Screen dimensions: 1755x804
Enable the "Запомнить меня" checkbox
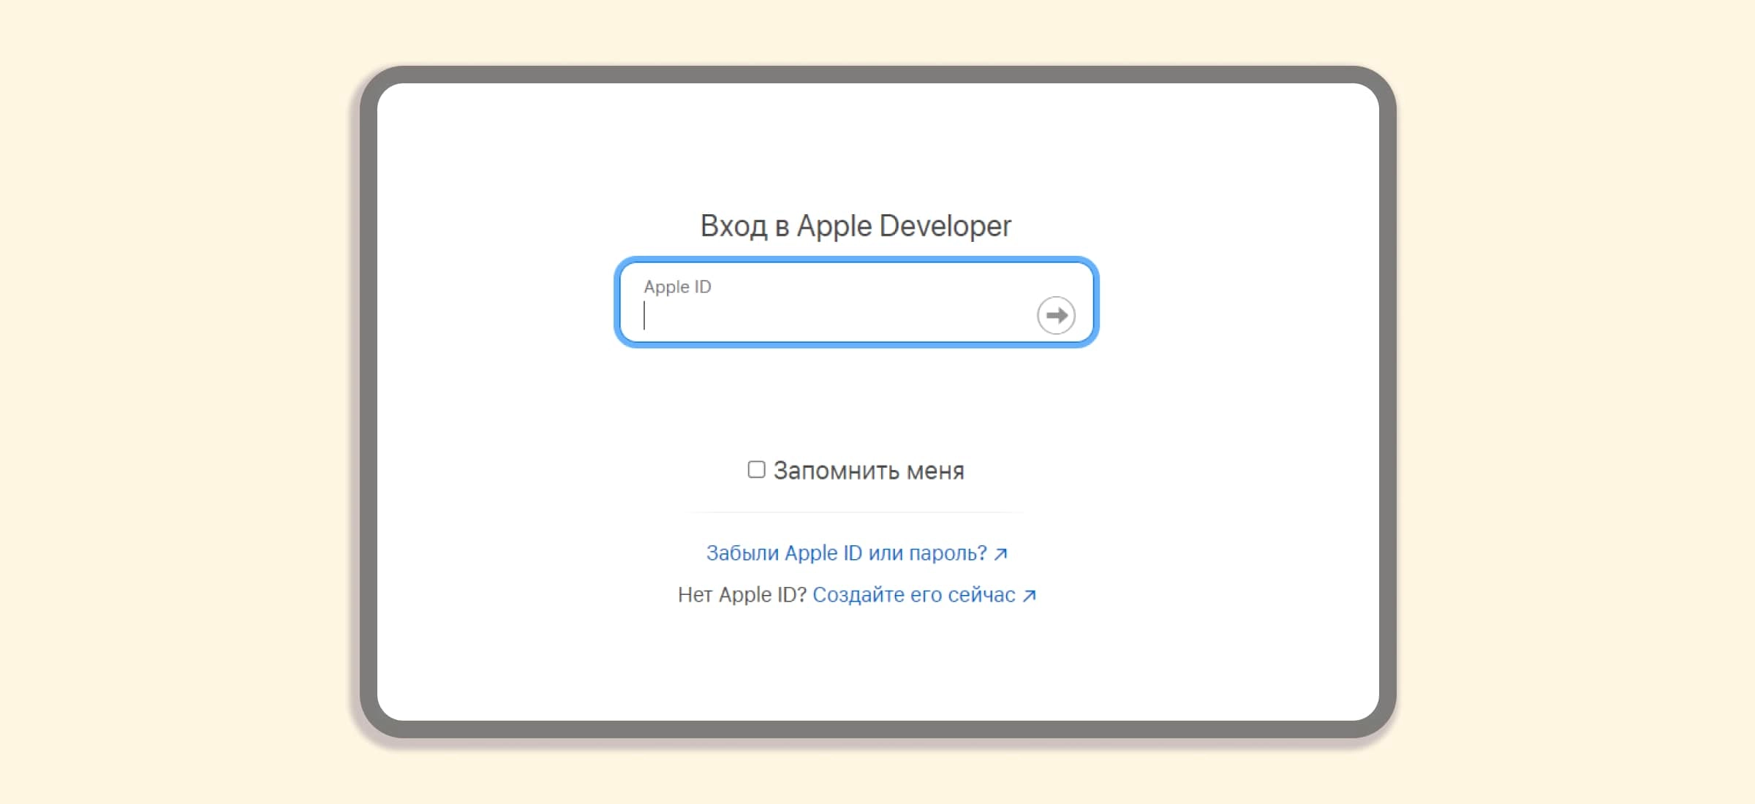[x=756, y=469]
